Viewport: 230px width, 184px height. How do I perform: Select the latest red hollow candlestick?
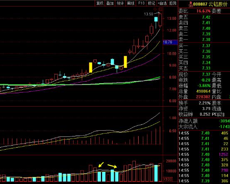160,20
